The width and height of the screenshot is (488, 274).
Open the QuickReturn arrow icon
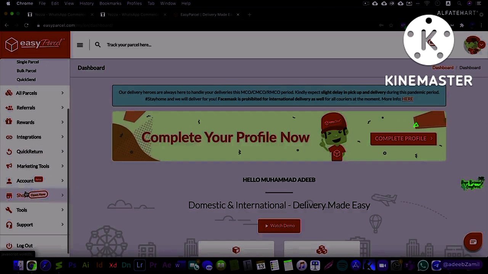(9, 151)
